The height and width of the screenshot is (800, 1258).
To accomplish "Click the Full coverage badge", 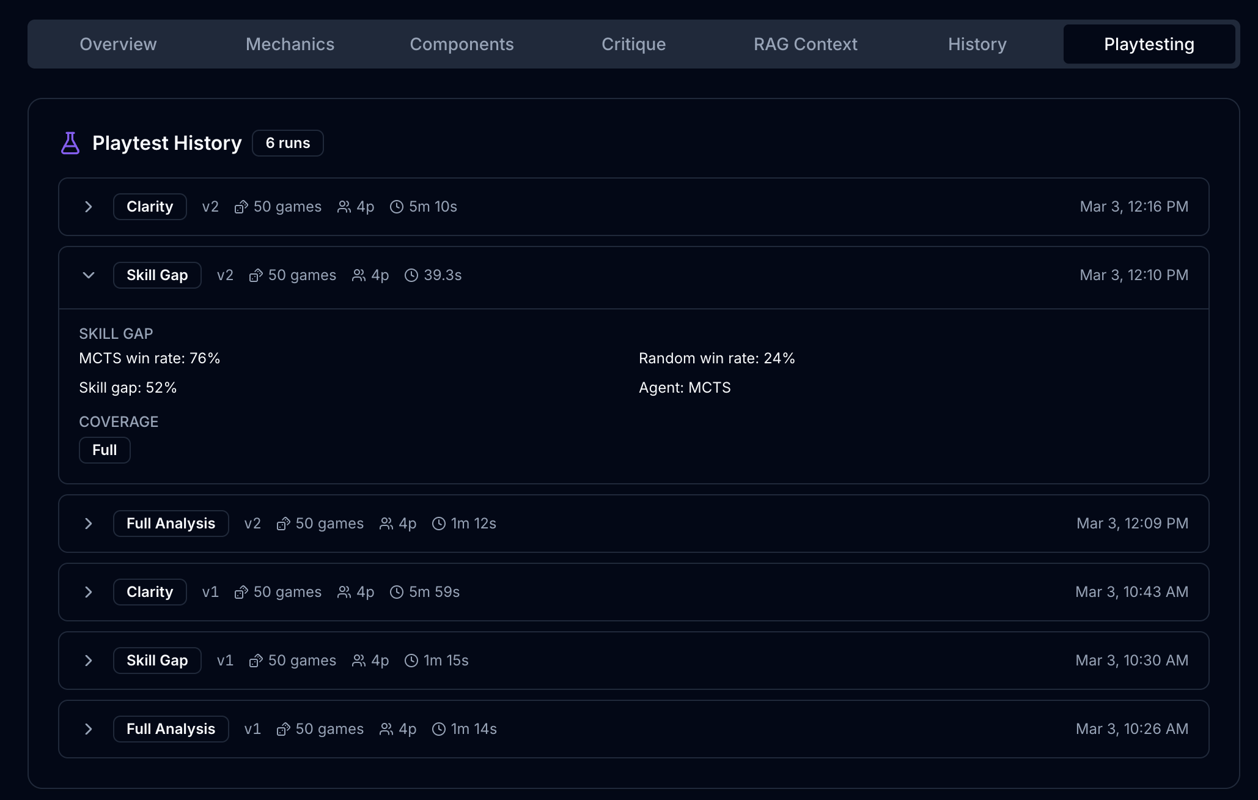I will (x=105, y=450).
